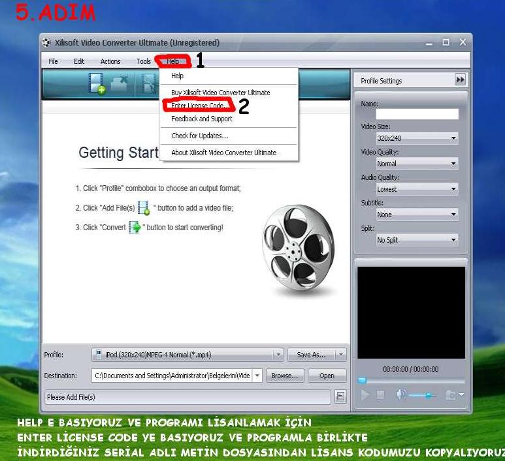505x461 pixels.
Task: Click the film reel image
Action: [299, 248]
